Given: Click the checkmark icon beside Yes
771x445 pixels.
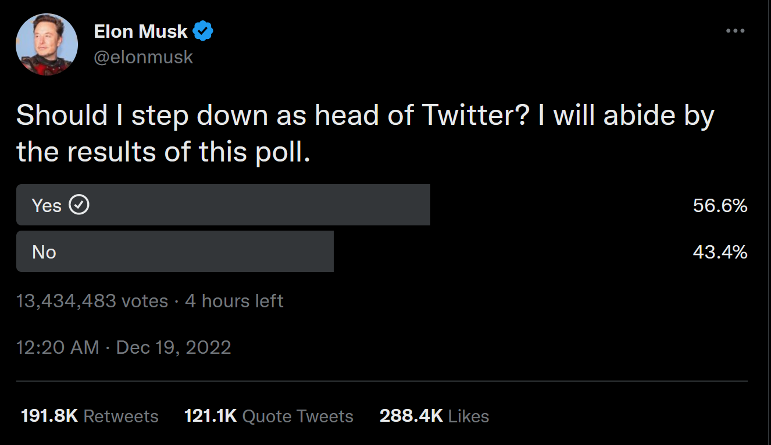Looking at the screenshot, I should (x=79, y=205).
